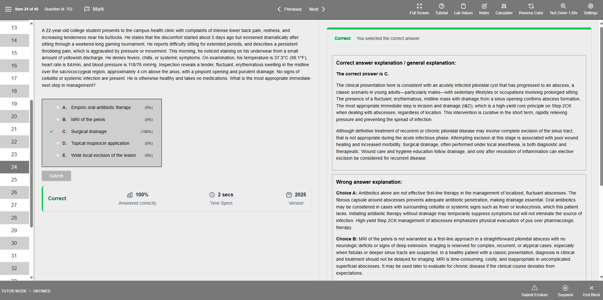603x300 pixels.
Task: Launch the Calculator tool
Action: point(504,9)
